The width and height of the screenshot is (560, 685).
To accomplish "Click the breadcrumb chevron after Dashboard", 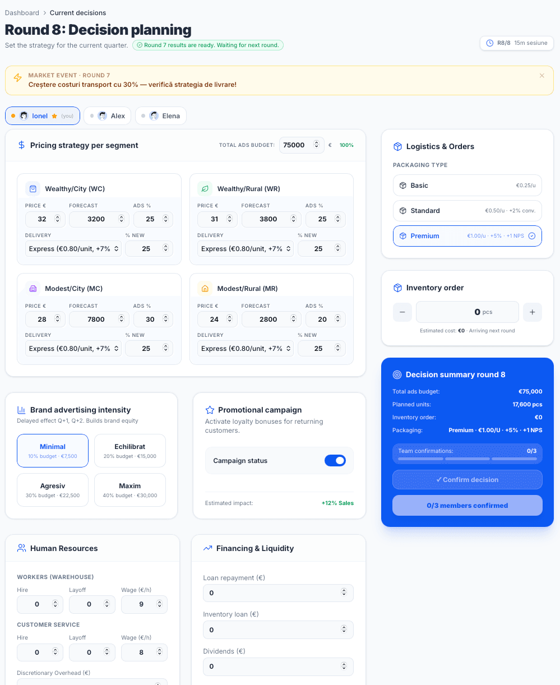I will (x=45, y=13).
